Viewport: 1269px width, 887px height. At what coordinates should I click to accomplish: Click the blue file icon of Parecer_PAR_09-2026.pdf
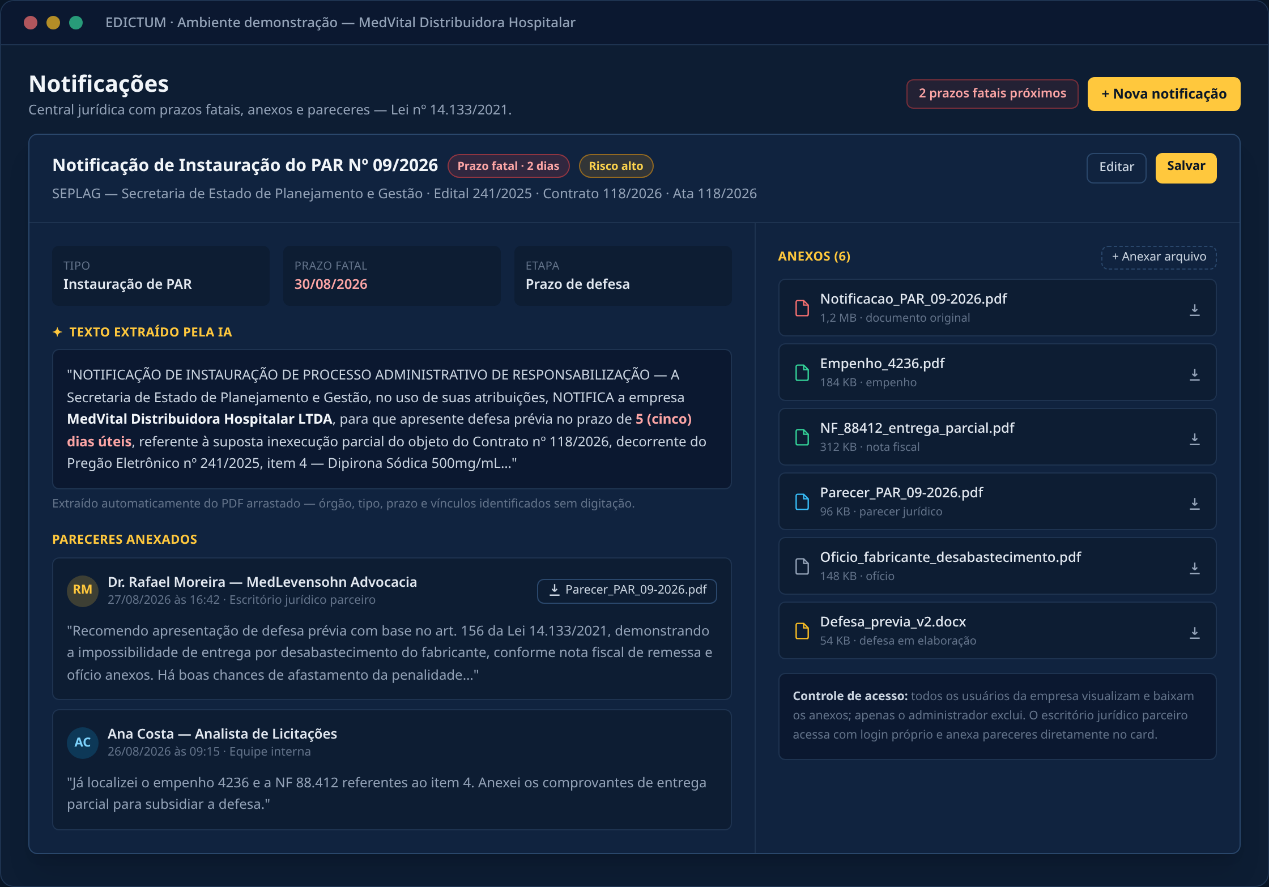[x=802, y=502]
